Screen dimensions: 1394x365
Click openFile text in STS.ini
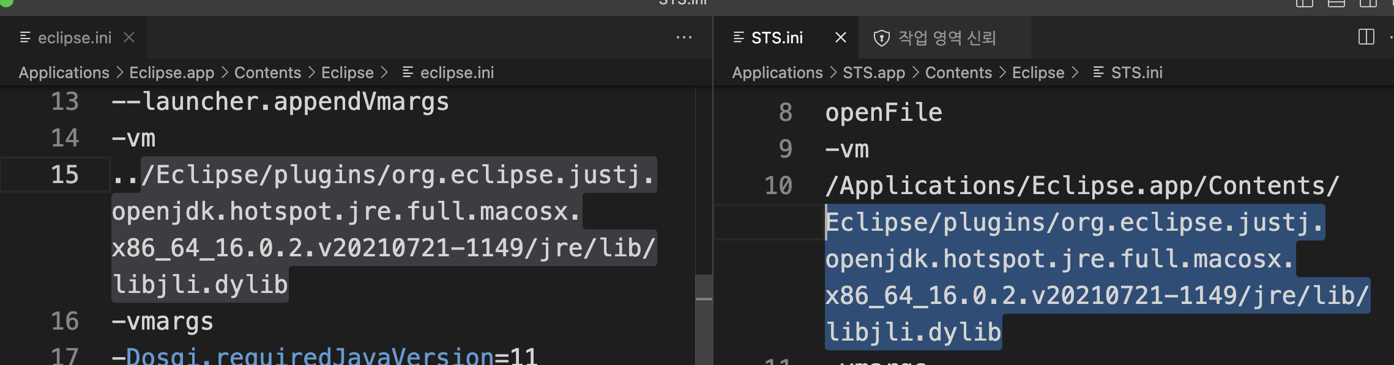[x=884, y=113]
